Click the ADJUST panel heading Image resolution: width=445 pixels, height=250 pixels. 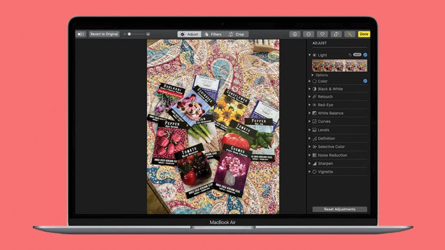320,43
